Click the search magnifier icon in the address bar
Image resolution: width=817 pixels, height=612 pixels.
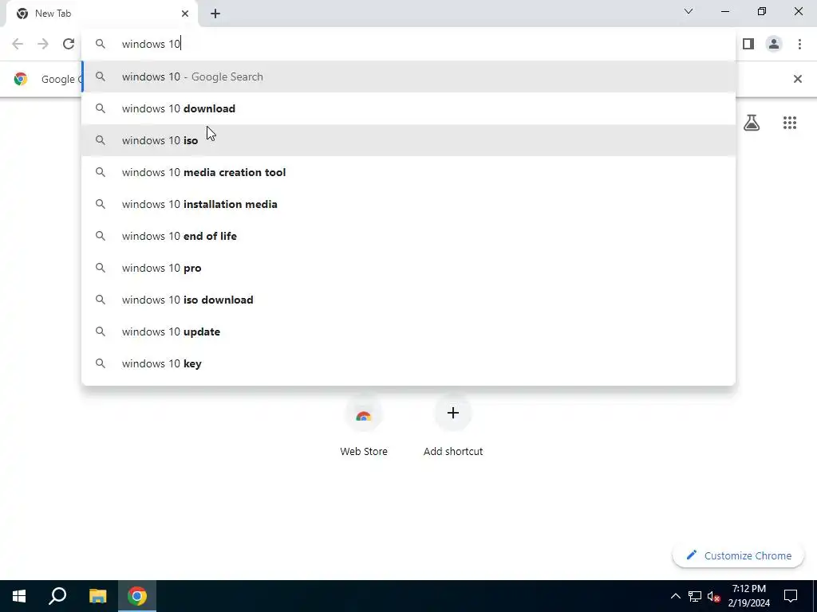[x=100, y=45]
